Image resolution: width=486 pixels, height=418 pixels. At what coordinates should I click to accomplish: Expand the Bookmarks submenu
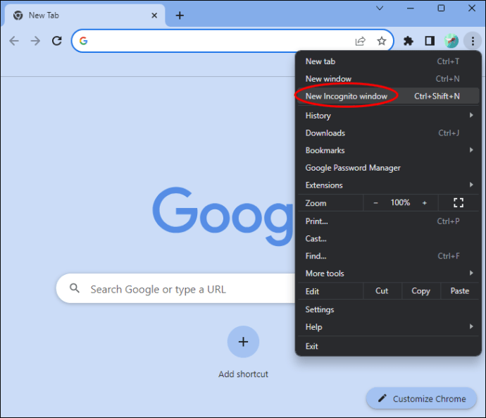click(x=388, y=150)
